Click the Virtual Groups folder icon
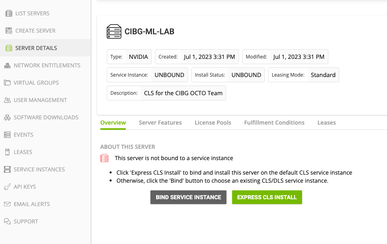The image size is (387, 244). coord(7,83)
